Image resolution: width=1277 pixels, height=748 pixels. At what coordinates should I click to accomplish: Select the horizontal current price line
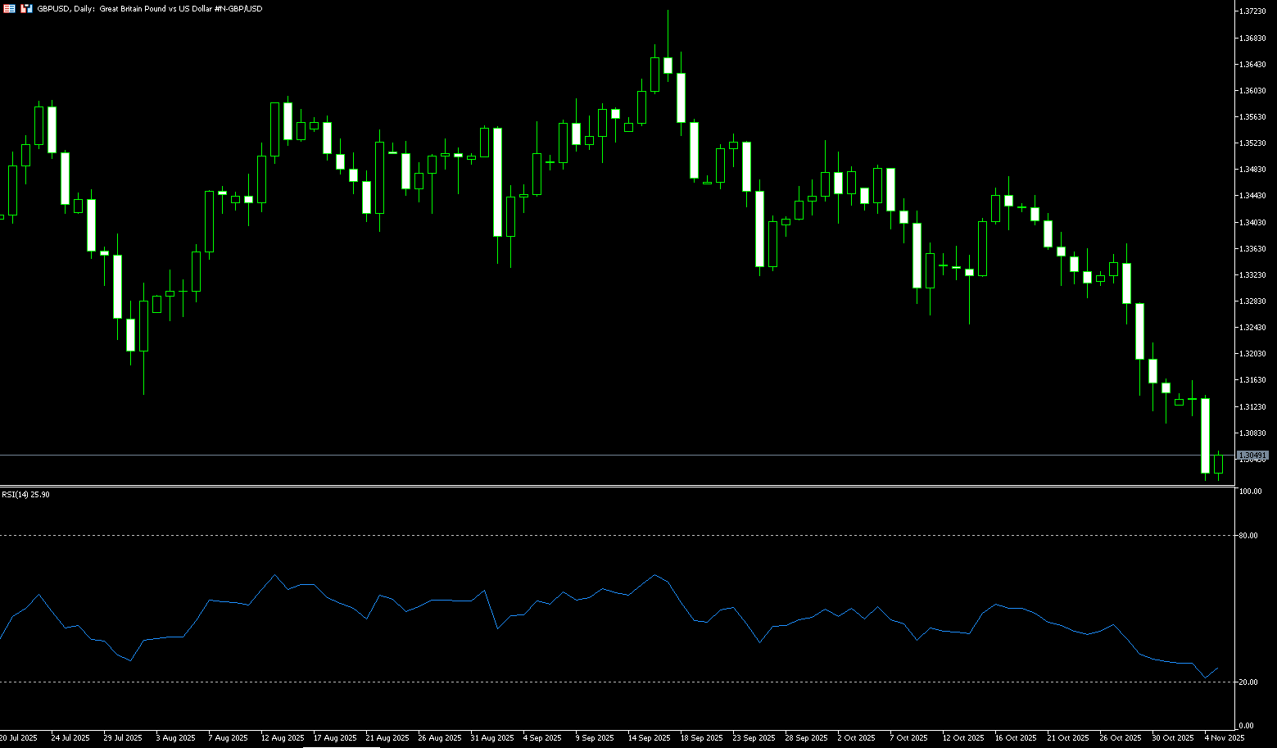point(573,455)
